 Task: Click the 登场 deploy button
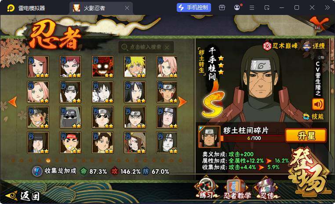pyautogui.click(x=308, y=171)
